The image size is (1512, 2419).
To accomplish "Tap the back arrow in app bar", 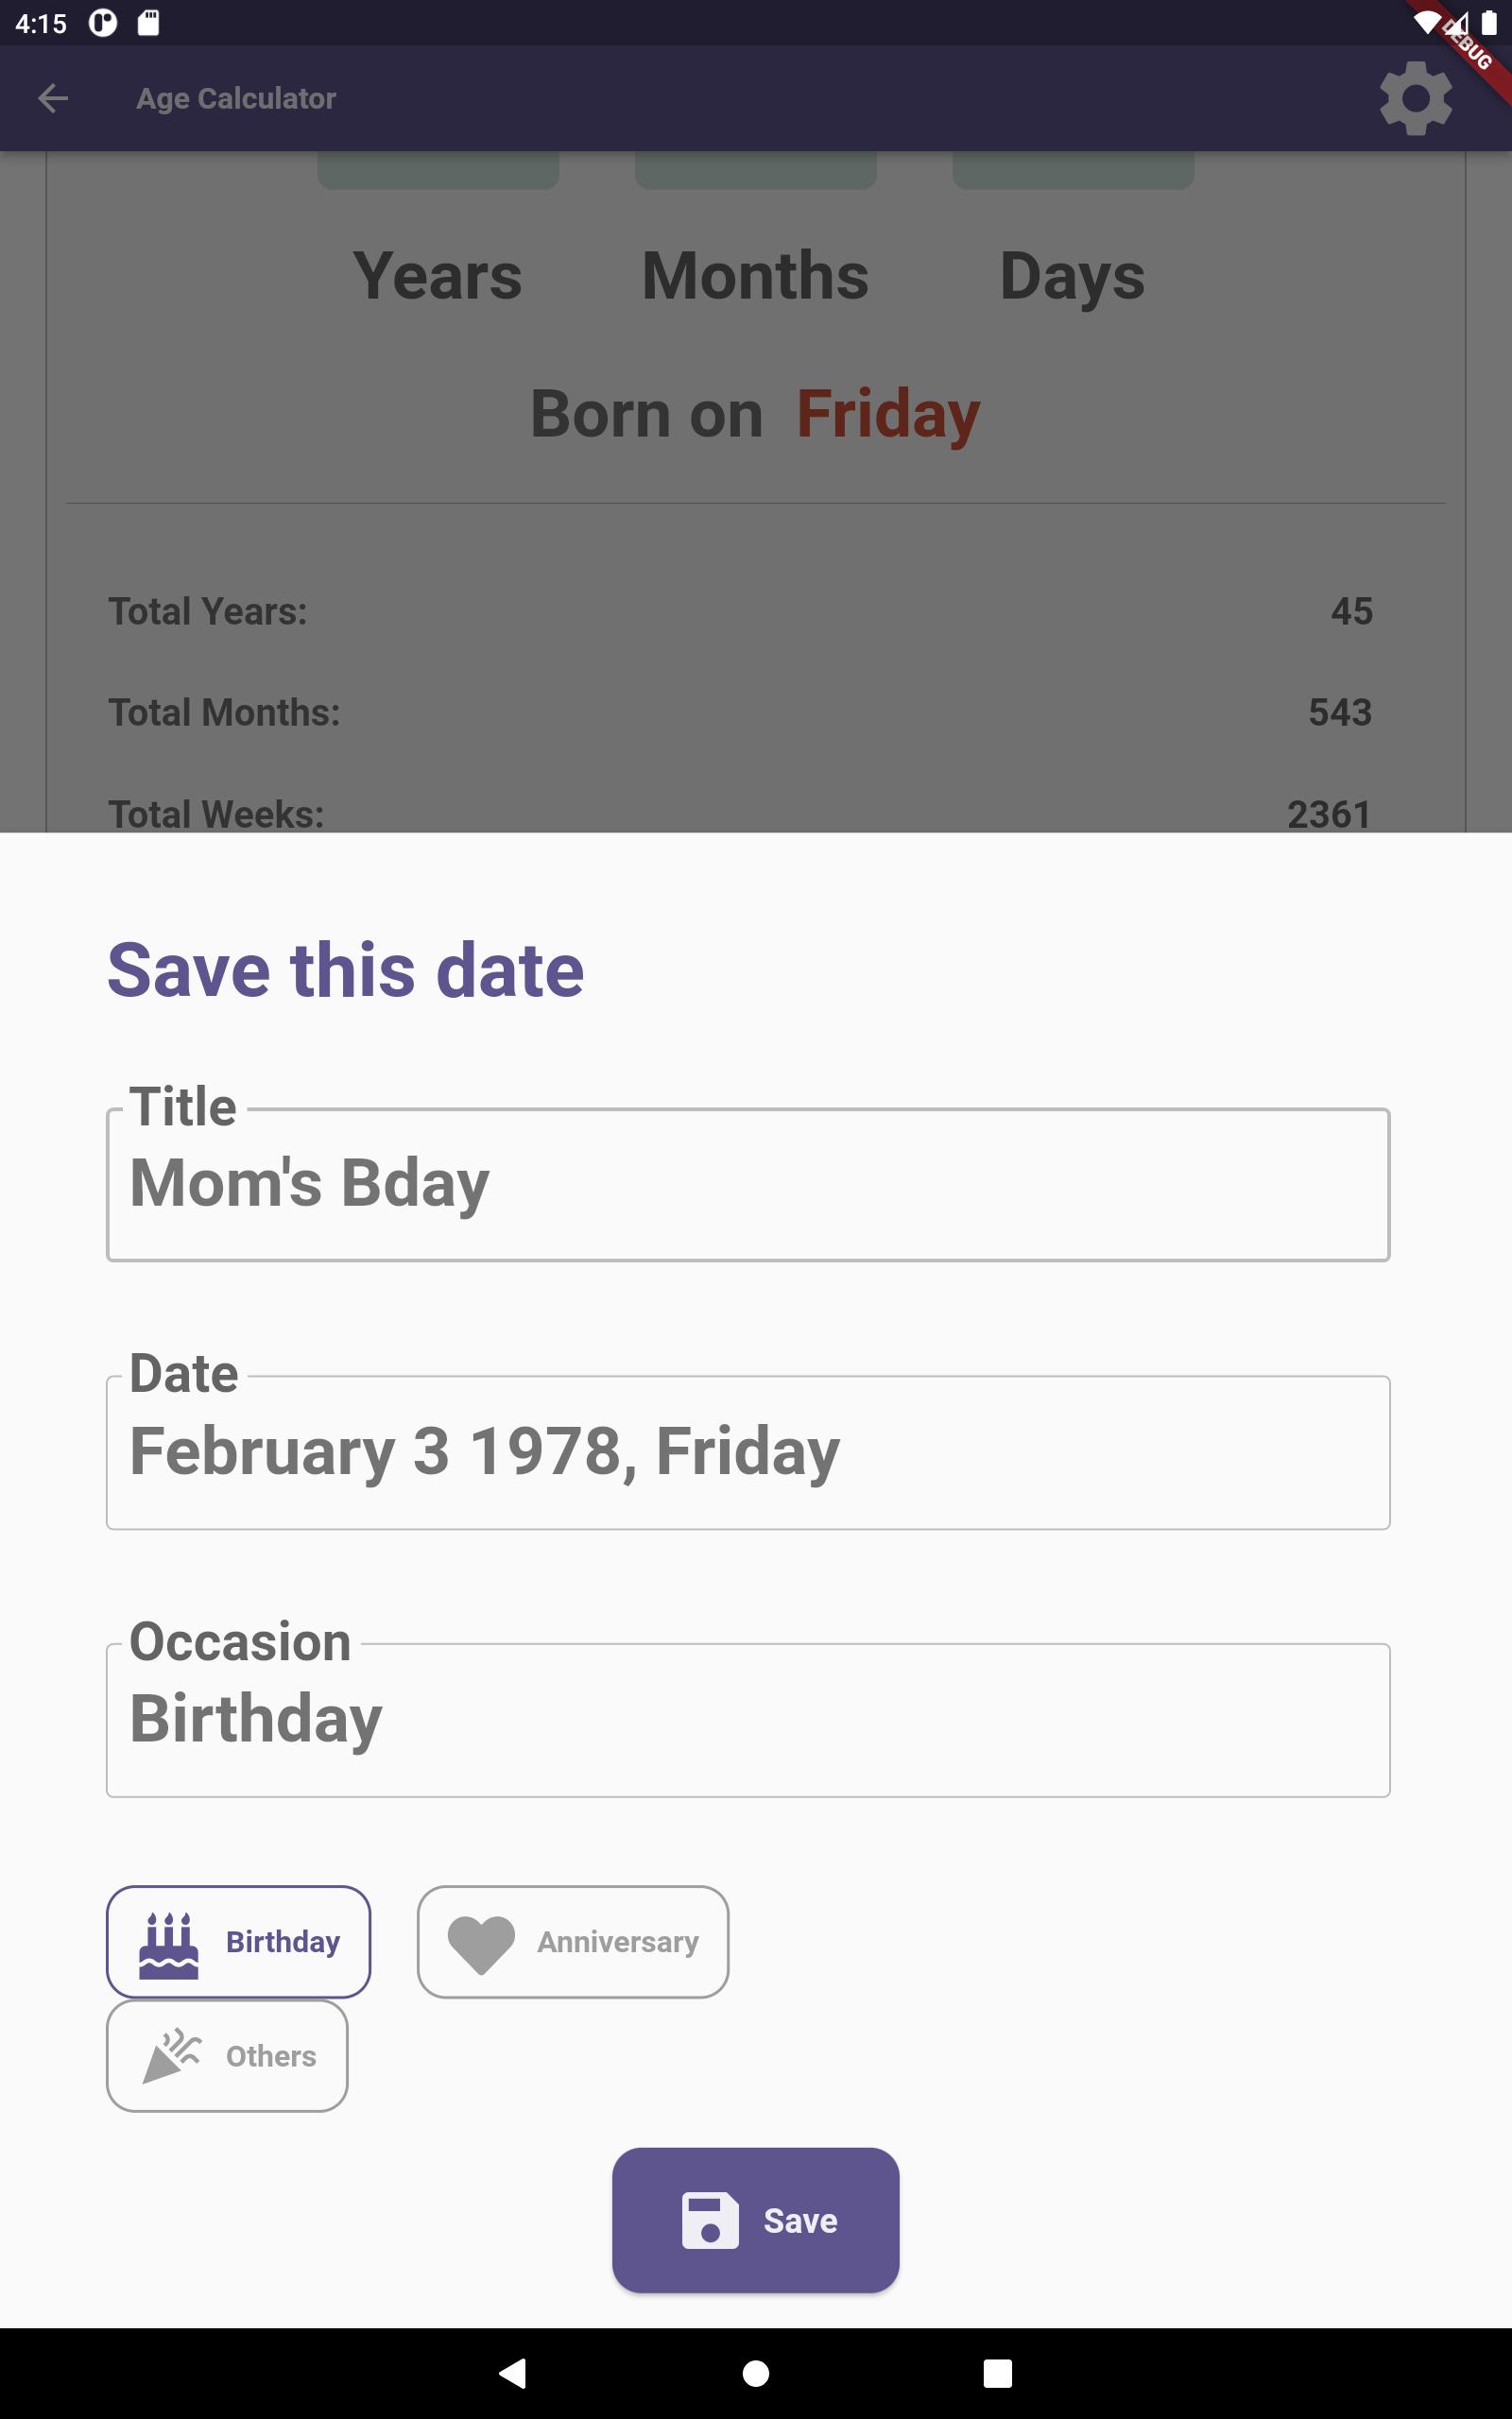I will [x=53, y=98].
